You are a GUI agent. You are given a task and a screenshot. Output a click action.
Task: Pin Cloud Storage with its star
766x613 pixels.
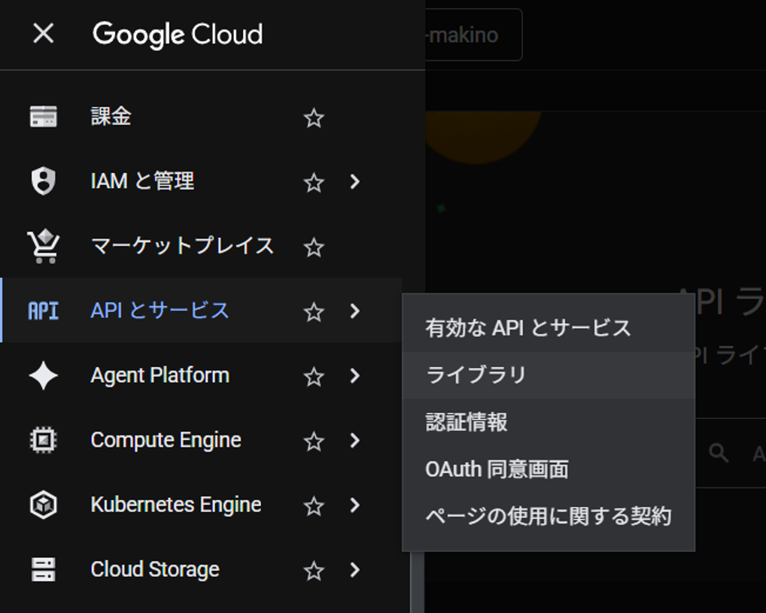pos(314,571)
